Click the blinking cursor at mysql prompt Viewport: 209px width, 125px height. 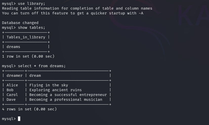click(19, 119)
